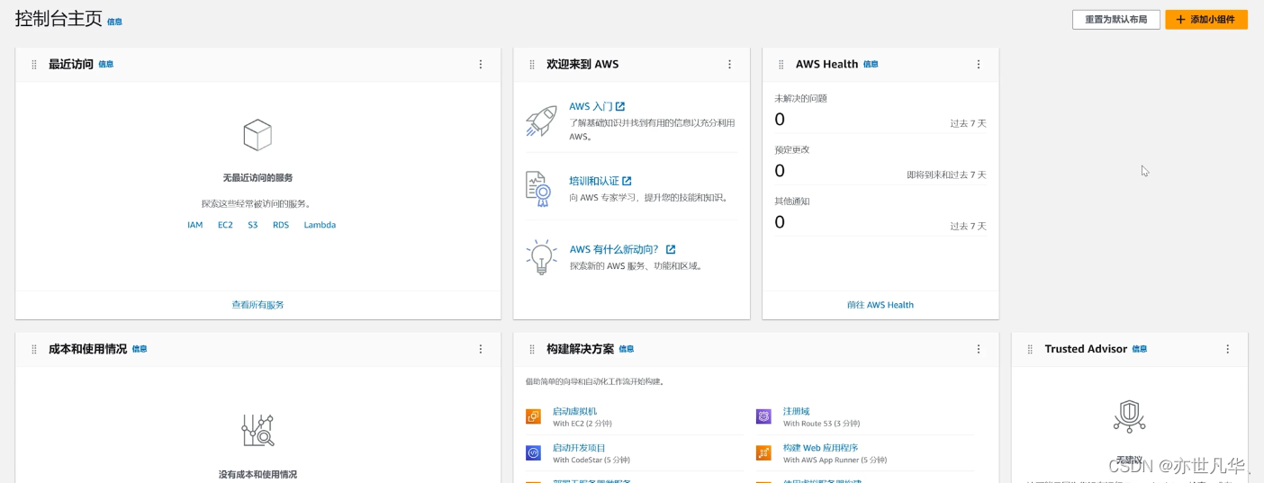Image resolution: width=1264 pixels, height=483 pixels.
Task: Open the IAM service link
Action: (x=195, y=225)
